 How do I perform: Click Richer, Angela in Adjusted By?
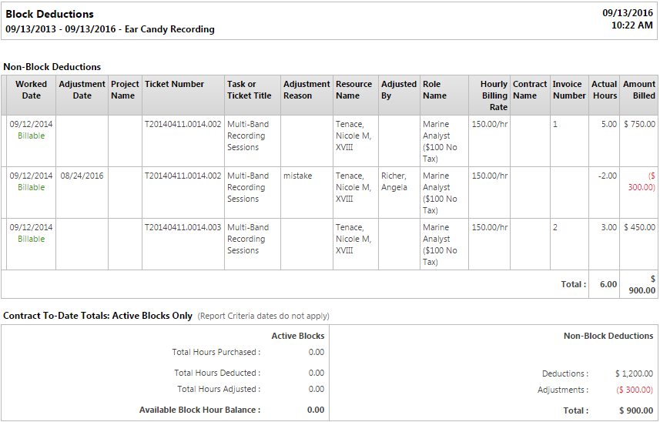pyautogui.click(x=394, y=181)
